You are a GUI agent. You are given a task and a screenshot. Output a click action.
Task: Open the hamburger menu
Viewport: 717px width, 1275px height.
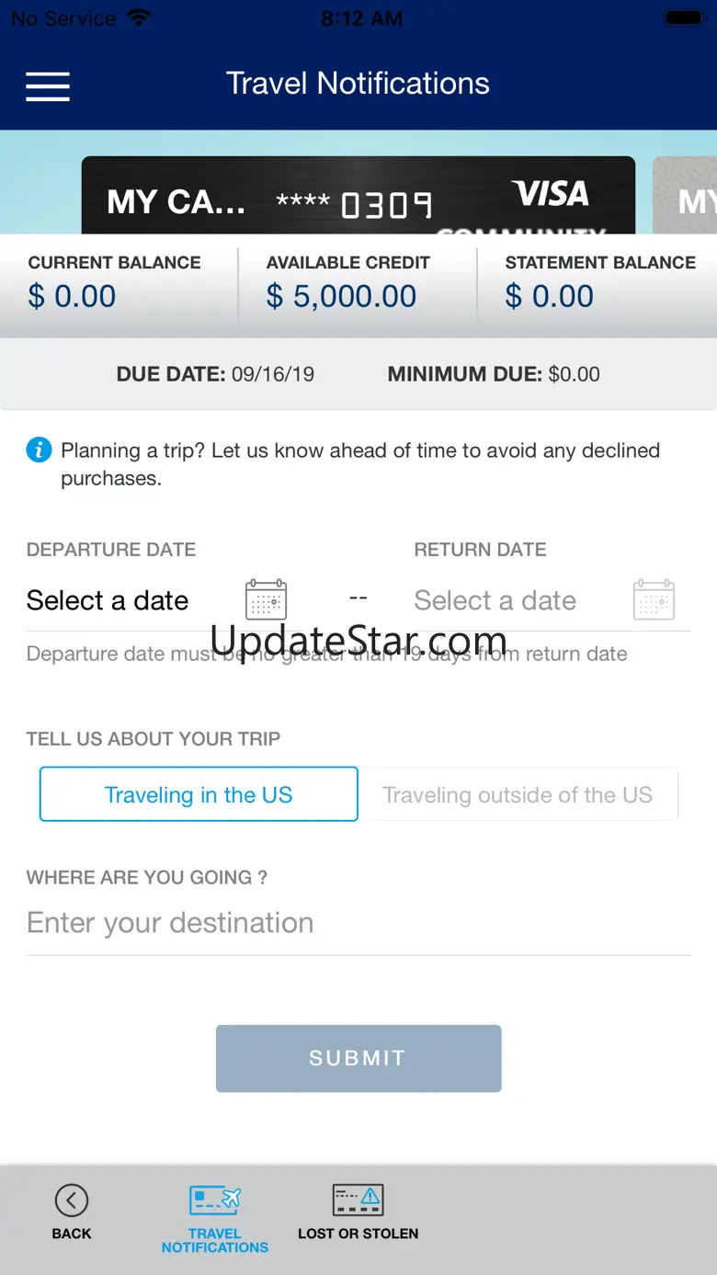click(48, 86)
